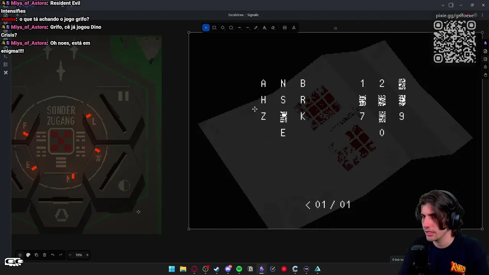Screen dimensions: 489x275
Task: Choose the Insert image tool
Action: (285, 27)
